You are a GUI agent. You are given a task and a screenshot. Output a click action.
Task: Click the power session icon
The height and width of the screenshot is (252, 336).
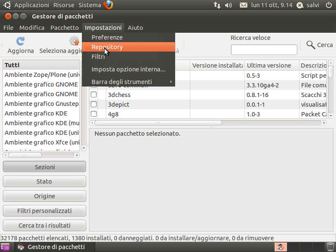(329, 5)
